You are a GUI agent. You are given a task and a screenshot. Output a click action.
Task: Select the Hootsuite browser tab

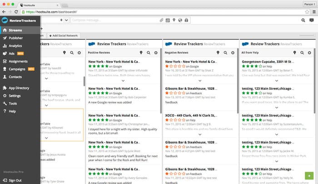pyautogui.click(x=39, y=5)
